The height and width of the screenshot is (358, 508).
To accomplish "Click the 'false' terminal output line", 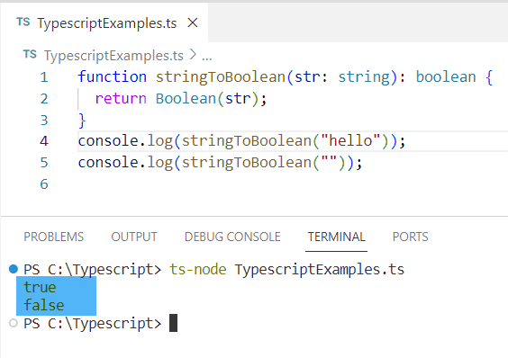I will pos(44,305).
